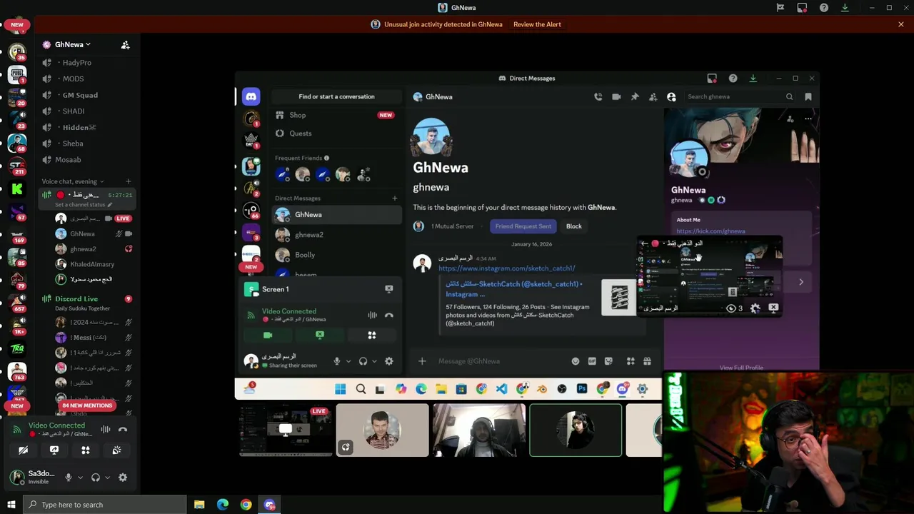The width and height of the screenshot is (914, 514).
Task: Click add friends to DM icon in header
Action: point(653,97)
